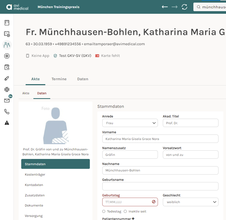The image size is (226, 220).
Task: Click the mail inbox icon
Action: (x=7, y=101)
